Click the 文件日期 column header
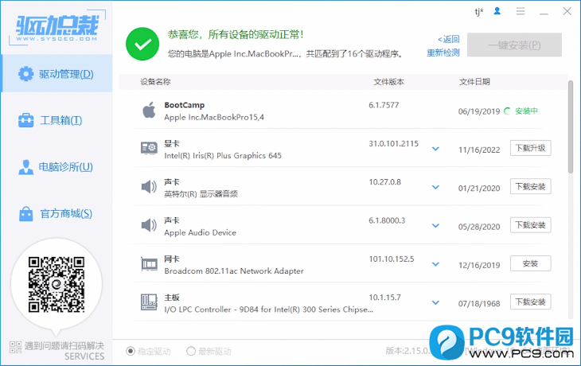 point(474,82)
